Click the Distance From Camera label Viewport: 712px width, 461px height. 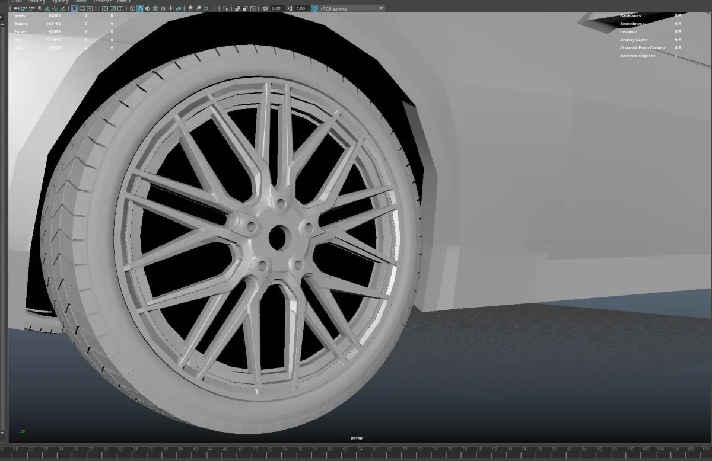[643, 47]
